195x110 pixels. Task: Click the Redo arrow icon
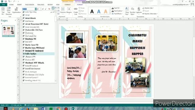point(14,1)
